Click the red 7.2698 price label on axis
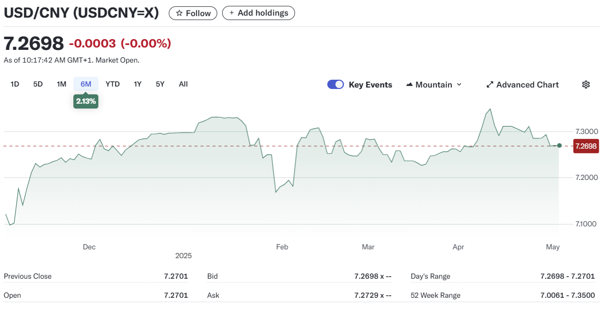This screenshot has width=614, height=309. pos(586,146)
